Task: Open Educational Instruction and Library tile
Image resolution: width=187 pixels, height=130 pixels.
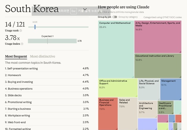Action: point(158,66)
